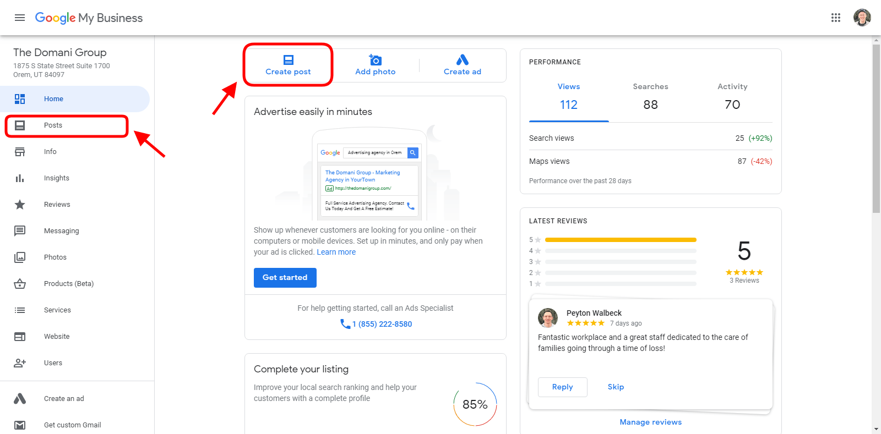
Task: Click the Get started button
Action: 285,278
